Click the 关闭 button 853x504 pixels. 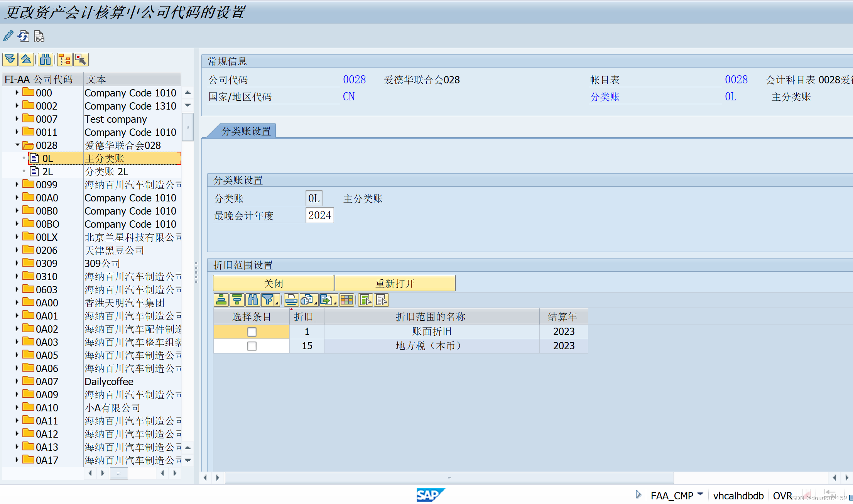point(273,283)
